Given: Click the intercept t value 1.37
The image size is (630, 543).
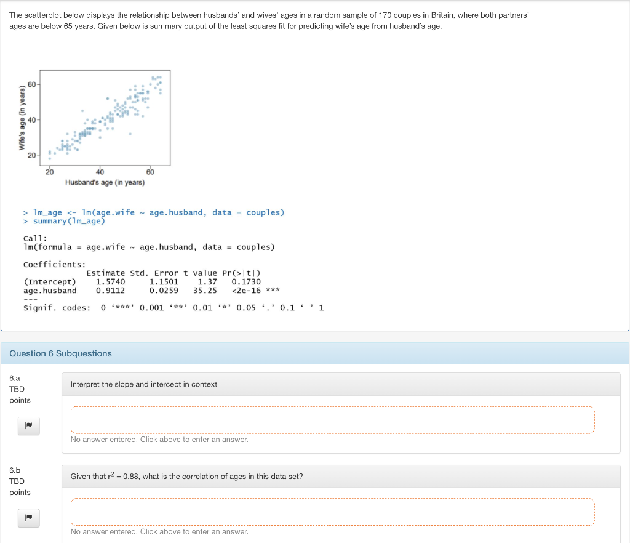Looking at the screenshot, I should 207,282.
